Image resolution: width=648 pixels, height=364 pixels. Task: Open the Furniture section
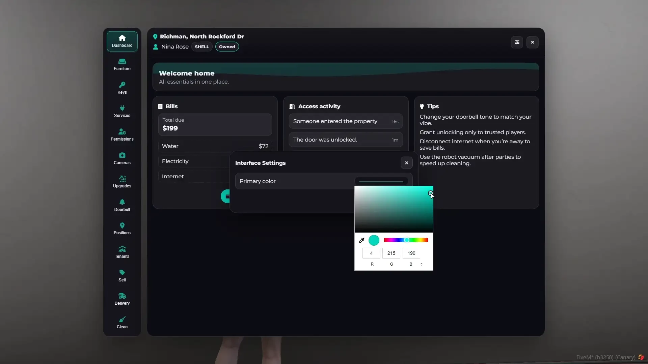122,64
